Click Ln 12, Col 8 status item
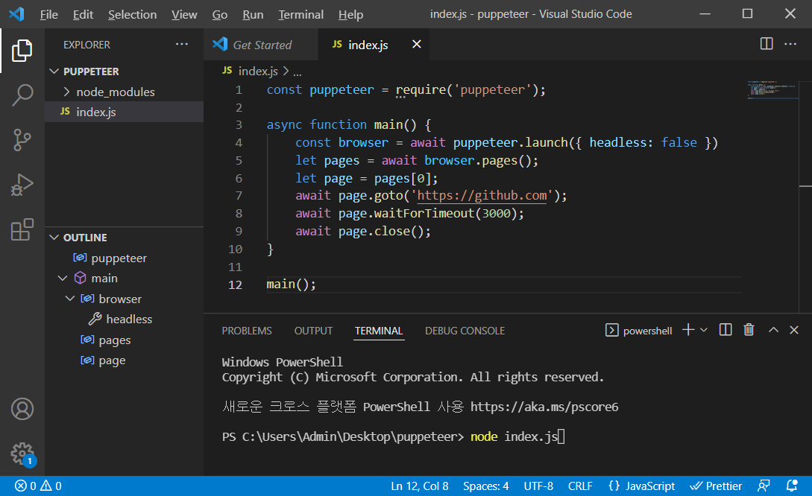 tap(420, 486)
